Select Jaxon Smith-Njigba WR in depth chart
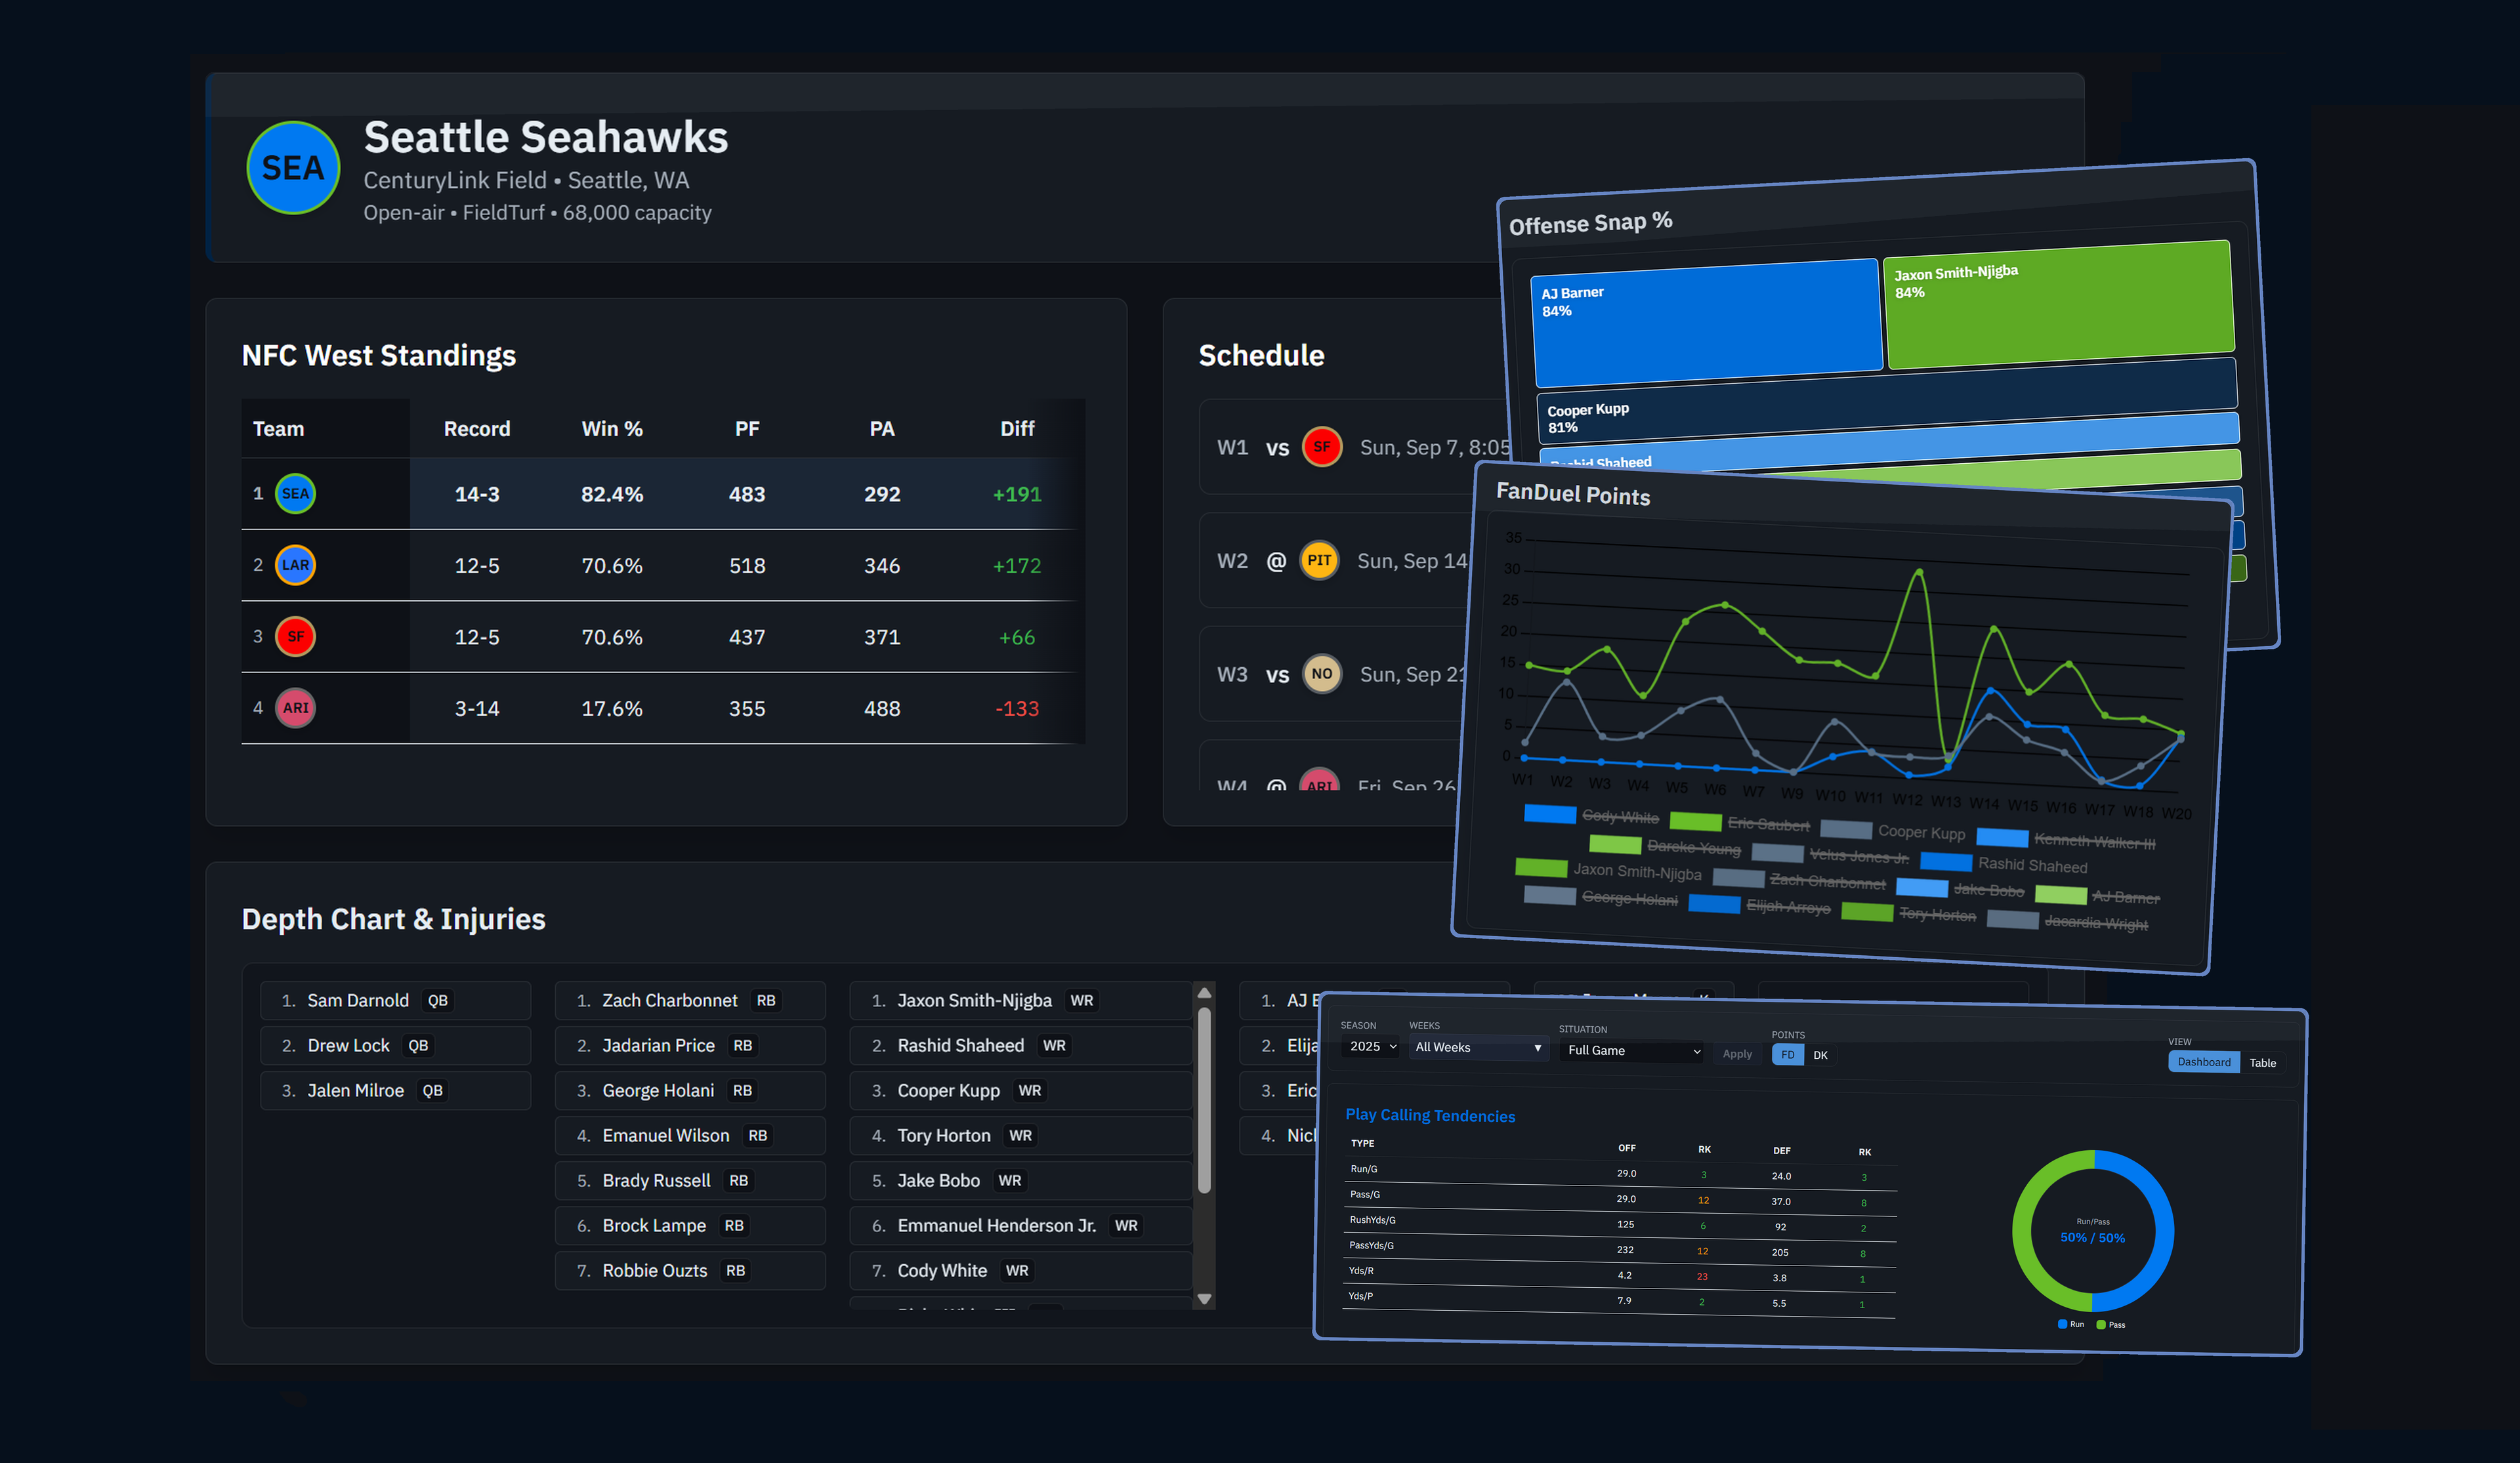 pyautogui.click(x=1021, y=1000)
